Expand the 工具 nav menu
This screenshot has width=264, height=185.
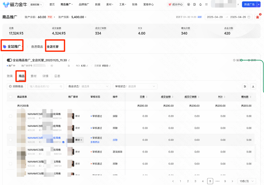click(123, 4)
